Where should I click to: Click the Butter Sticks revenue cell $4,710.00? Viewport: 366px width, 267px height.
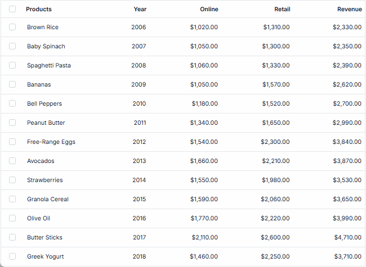(347, 237)
